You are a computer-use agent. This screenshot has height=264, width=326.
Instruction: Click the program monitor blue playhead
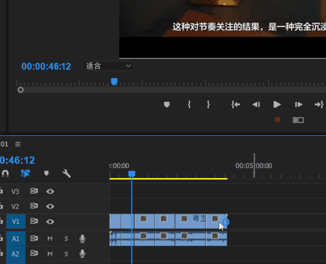(114, 81)
